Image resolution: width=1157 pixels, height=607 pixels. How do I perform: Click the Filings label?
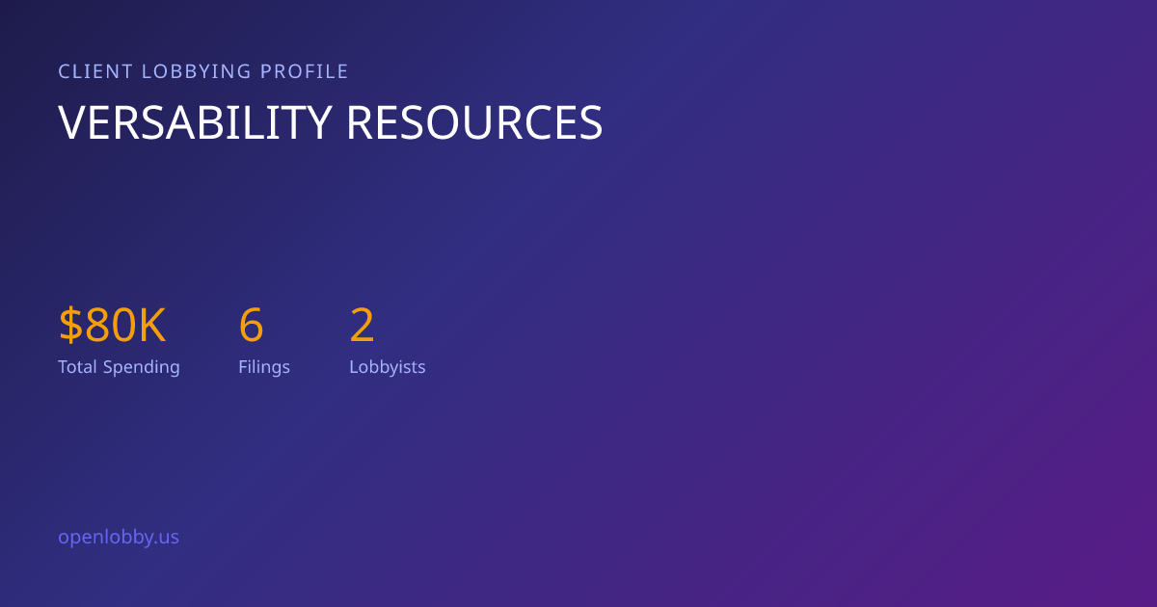264,367
